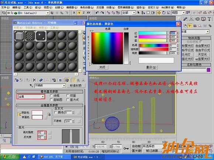Select the Rotate tool next to Move
This screenshot has height=160, width=214.
[x=164, y=13]
